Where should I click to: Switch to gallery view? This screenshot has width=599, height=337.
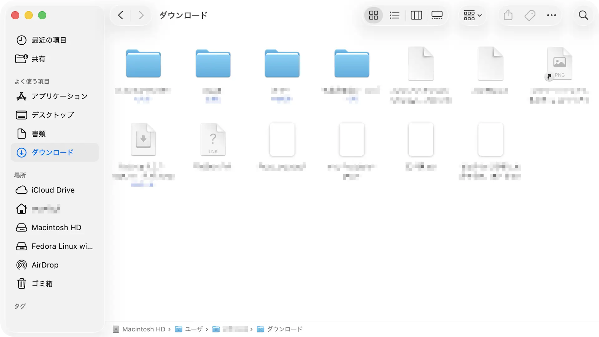pos(437,15)
